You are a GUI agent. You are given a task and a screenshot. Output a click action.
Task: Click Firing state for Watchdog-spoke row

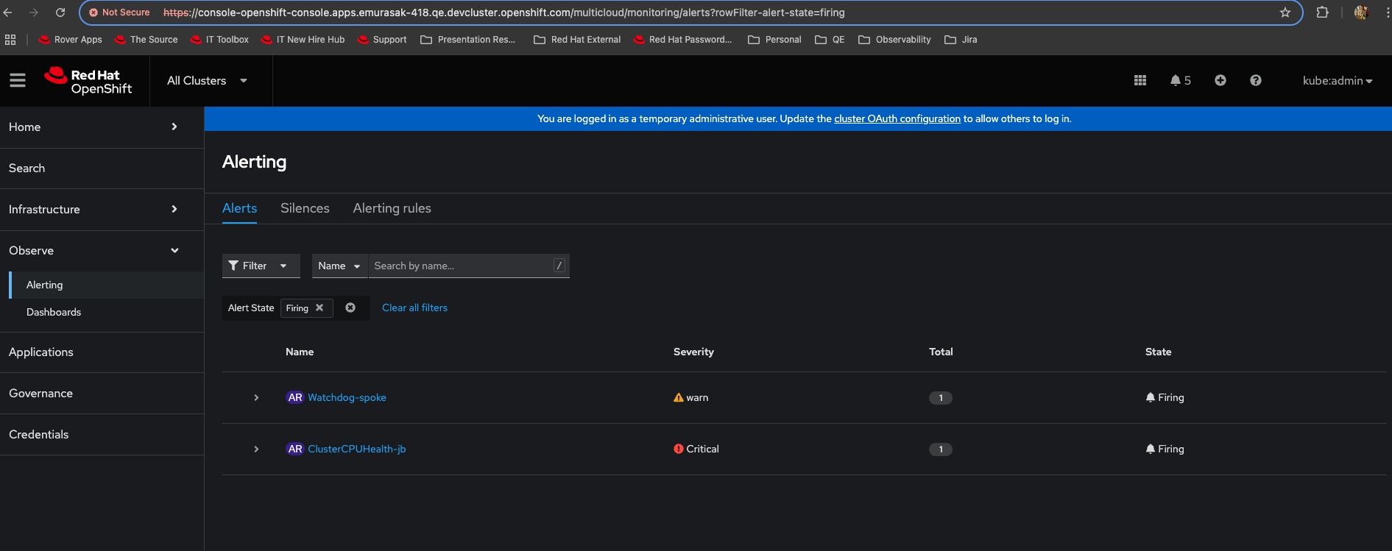click(1165, 397)
